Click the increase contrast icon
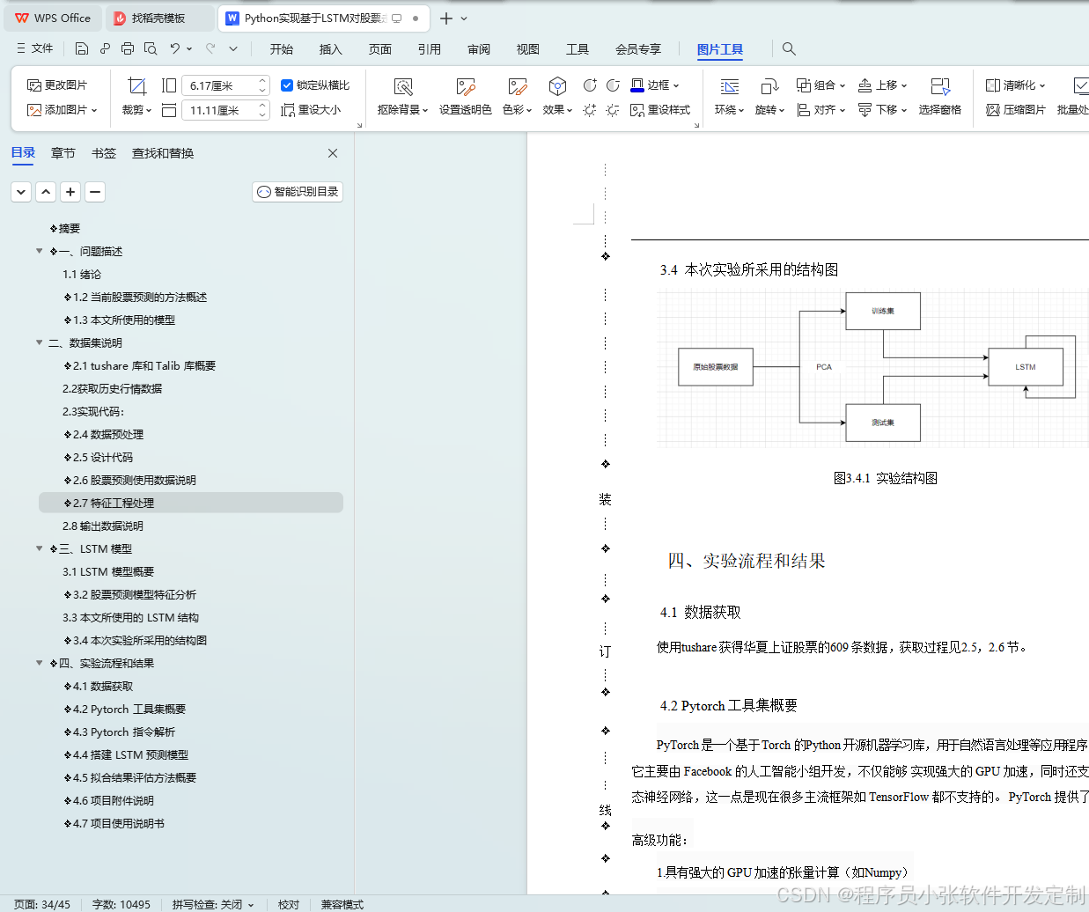The image size is (1089, 912). click(x=590, y=85)
